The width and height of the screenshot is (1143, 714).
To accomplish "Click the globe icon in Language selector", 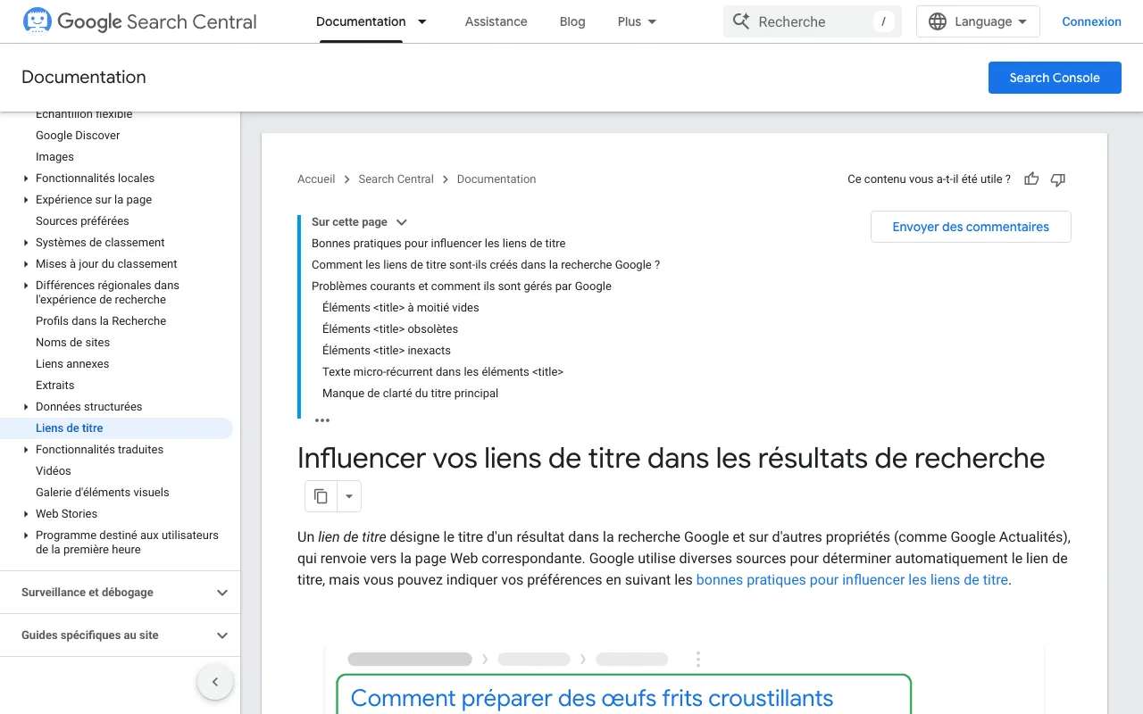I will (x=938, y=21).
